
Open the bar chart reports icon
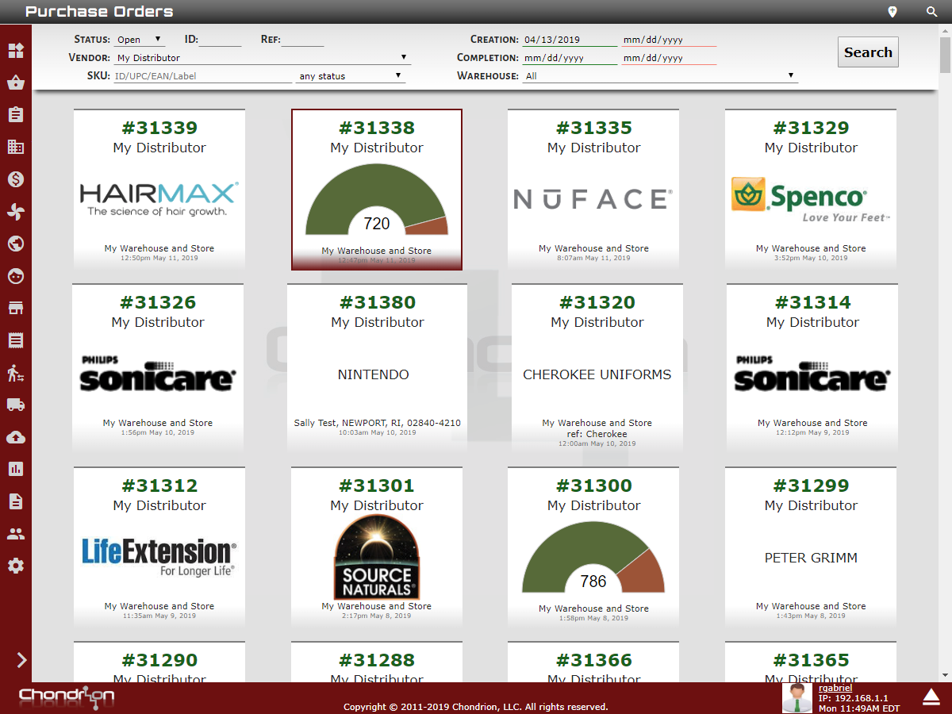pyautogui.click(x=16, y=469)
